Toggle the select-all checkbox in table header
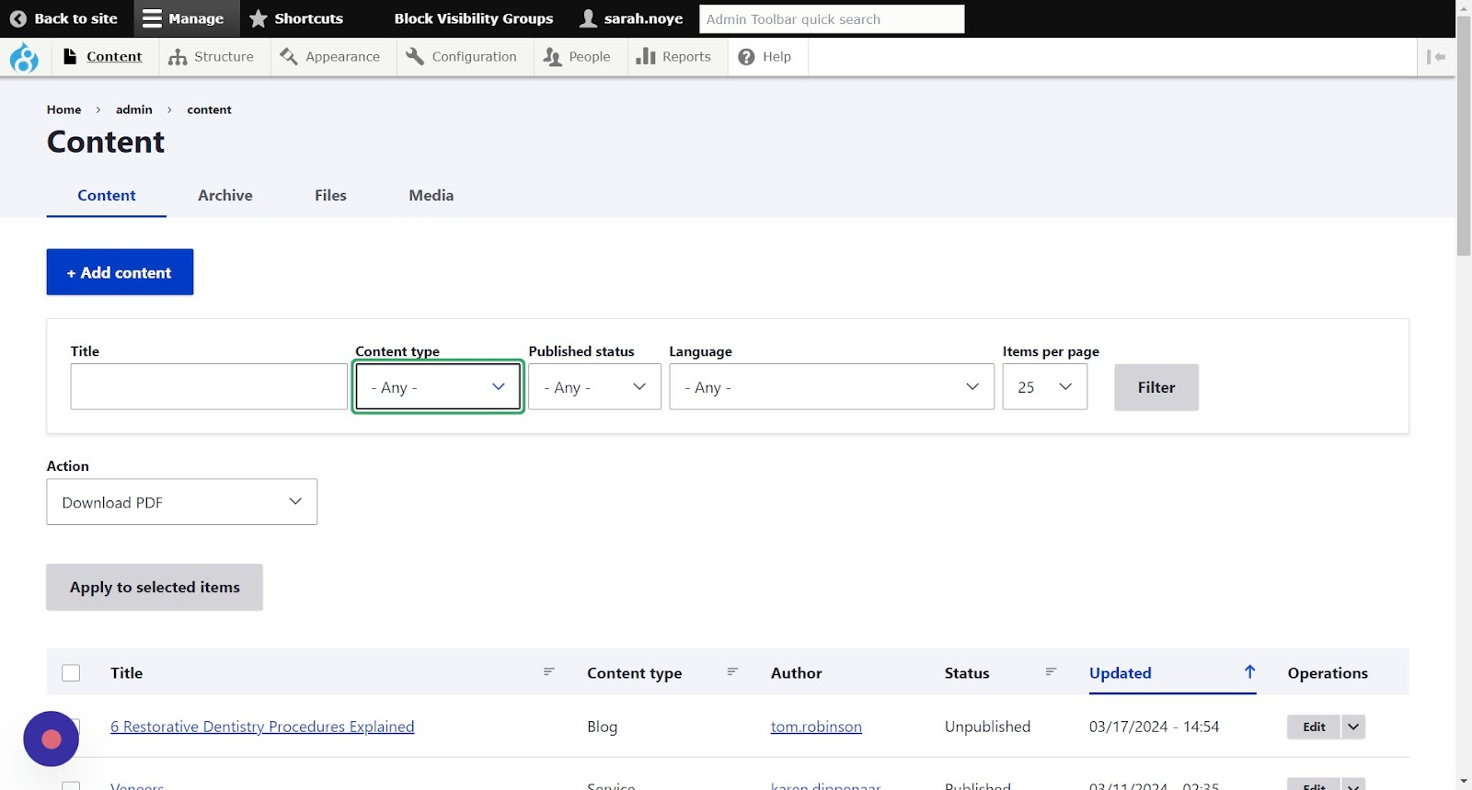The width and height of the screenshot is (1472, 790). click(x=71, y=673)
